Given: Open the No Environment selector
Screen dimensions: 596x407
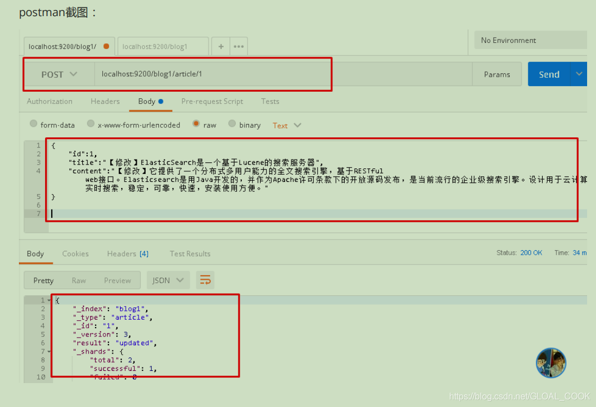Looking at the screenshot, I should point(530,40).
